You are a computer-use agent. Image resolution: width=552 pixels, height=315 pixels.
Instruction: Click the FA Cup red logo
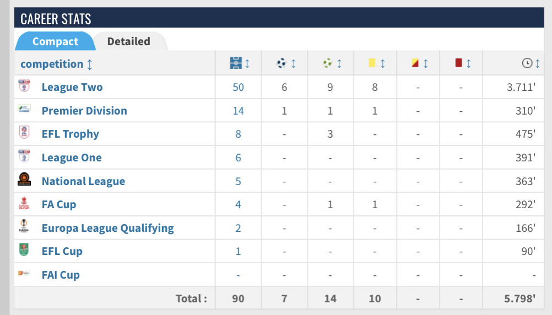tap(24, 203)
